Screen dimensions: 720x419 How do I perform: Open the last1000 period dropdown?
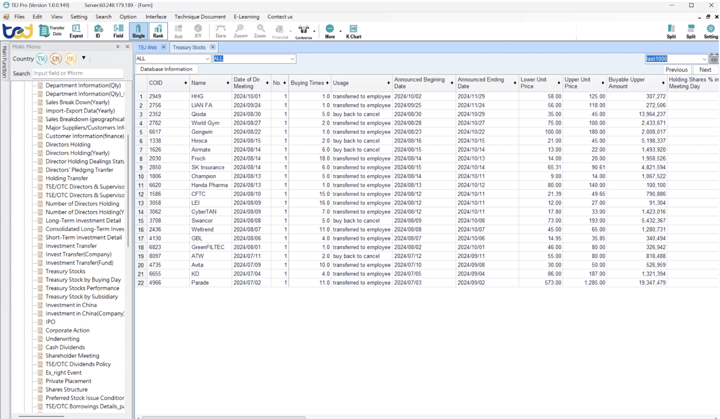point(704,59)
